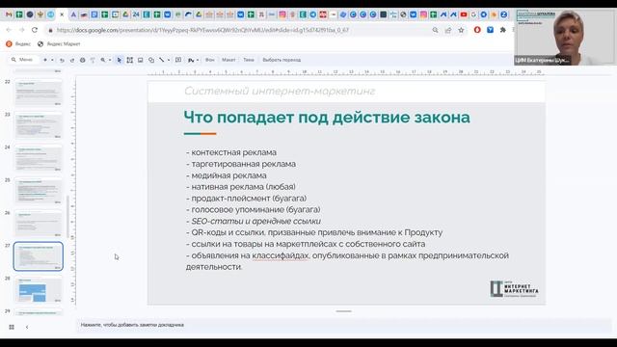
Task: Select slide 26 thumbnail
Action: [x=39, y=224]
